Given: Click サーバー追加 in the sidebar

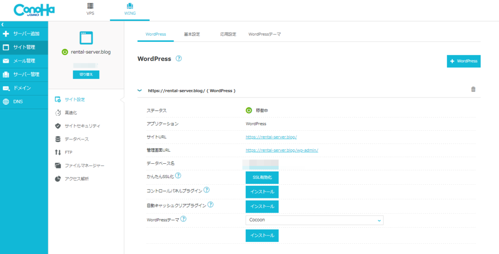Looking at the screenshot, I should pos(24,34).
